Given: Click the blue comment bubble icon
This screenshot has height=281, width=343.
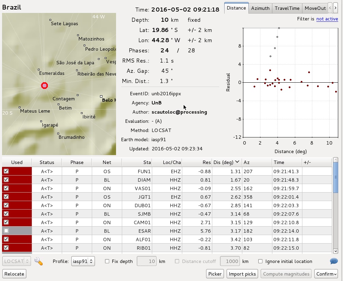Looking at the screenshot, I should (334, 261).
